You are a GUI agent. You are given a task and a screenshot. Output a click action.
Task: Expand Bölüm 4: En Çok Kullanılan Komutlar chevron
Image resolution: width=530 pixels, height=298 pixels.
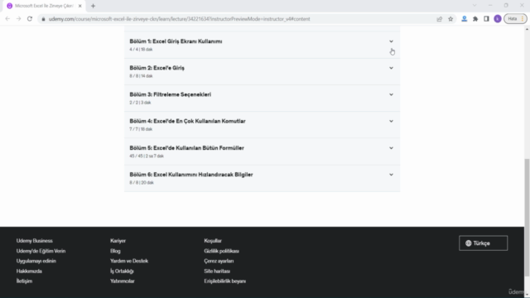click(x=391, y=121)
